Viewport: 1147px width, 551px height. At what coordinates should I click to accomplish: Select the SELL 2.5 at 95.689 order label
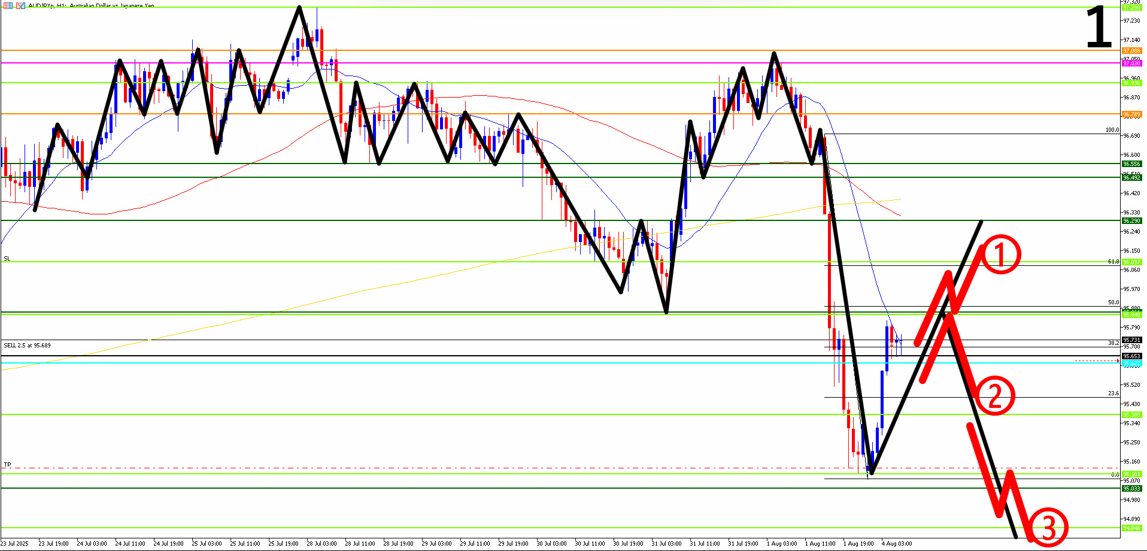click(x=28, y=346)
